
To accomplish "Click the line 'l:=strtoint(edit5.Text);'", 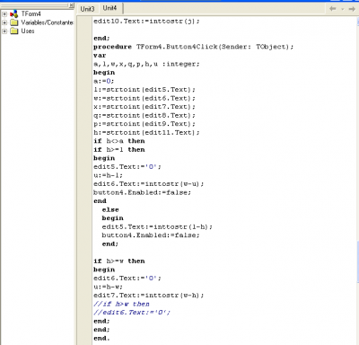I will pos(144,90).
